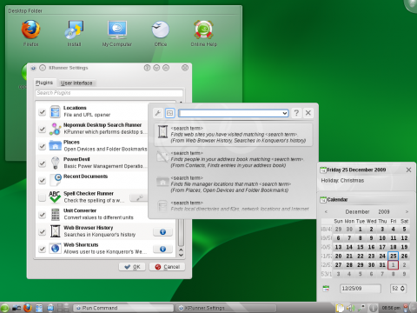Select calendar day 14
This screenshot has width=417, height=313.
(349, 247)
